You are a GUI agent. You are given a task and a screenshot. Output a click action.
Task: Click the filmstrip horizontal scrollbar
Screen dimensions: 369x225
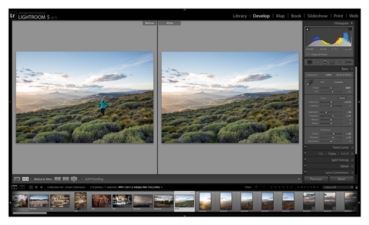click(30, 213)
